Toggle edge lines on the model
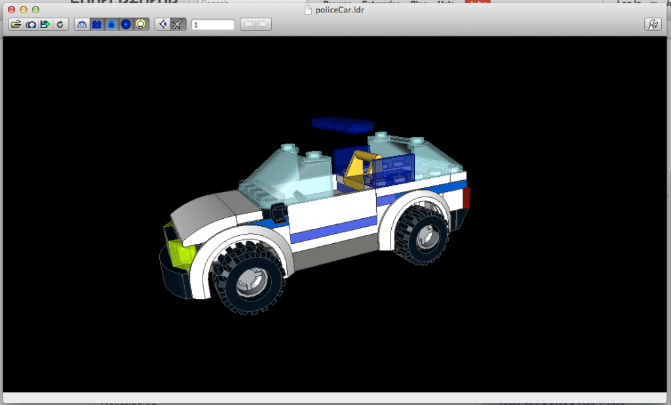This screenshot has height=405, width=671. (x=111, y=24)
